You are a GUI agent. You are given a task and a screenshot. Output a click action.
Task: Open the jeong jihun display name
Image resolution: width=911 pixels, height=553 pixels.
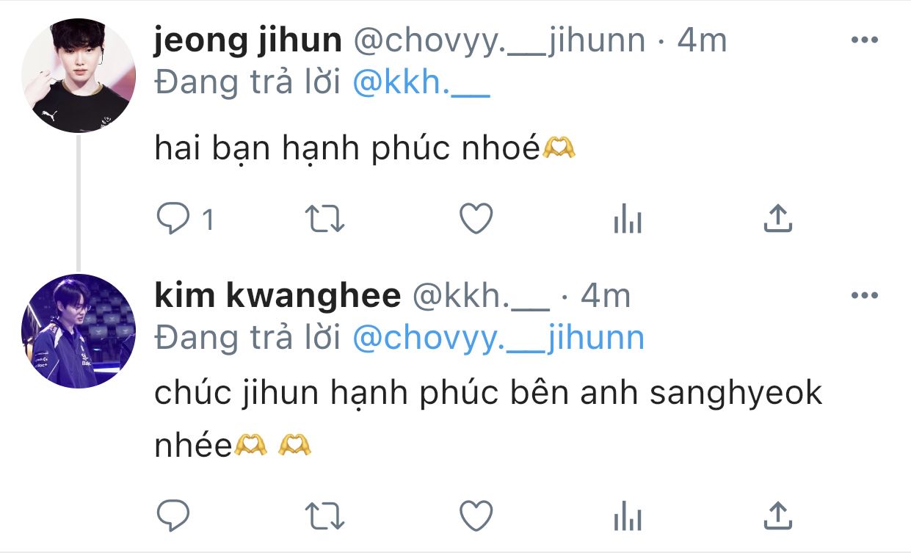point(248,41)
